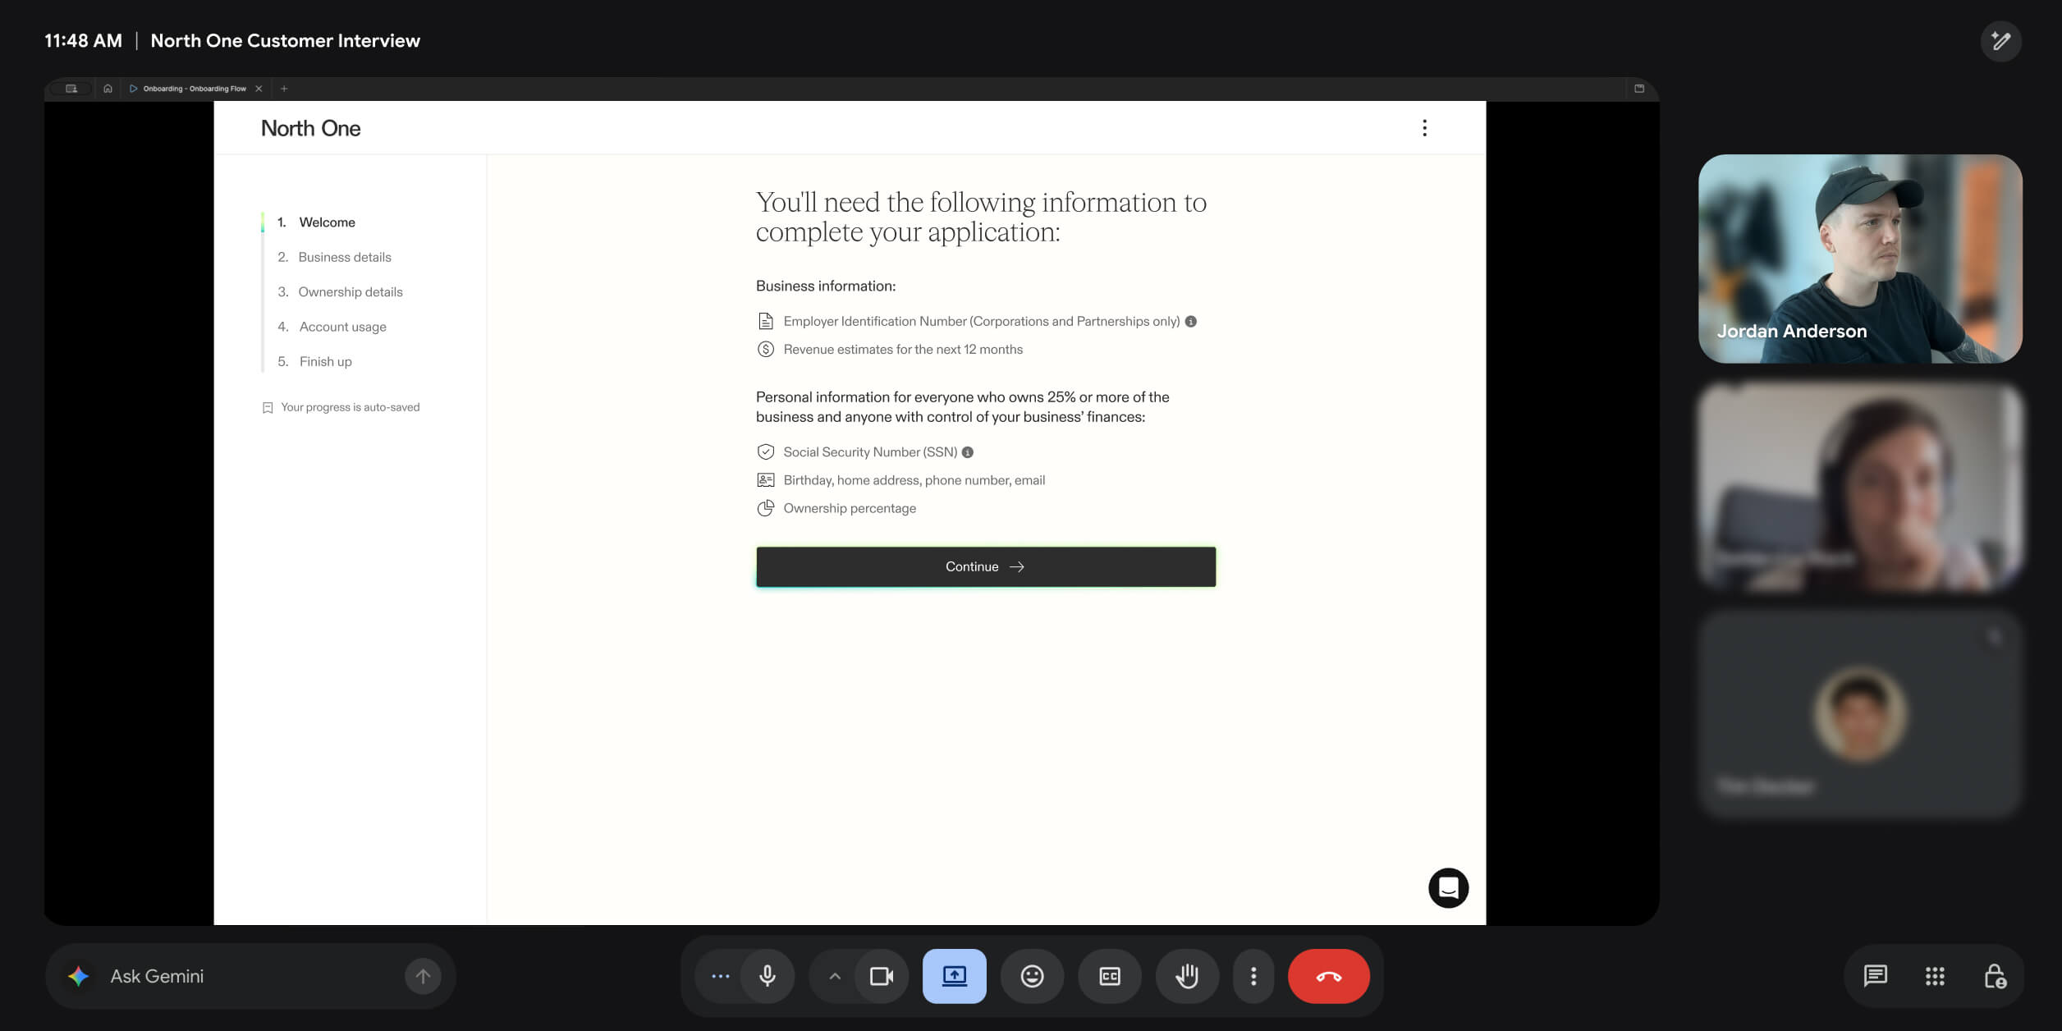The width and height of the screenshot is (2062, 1031).
Task: Select Jordan Anderson's video tile
Action: (1859, 259)
